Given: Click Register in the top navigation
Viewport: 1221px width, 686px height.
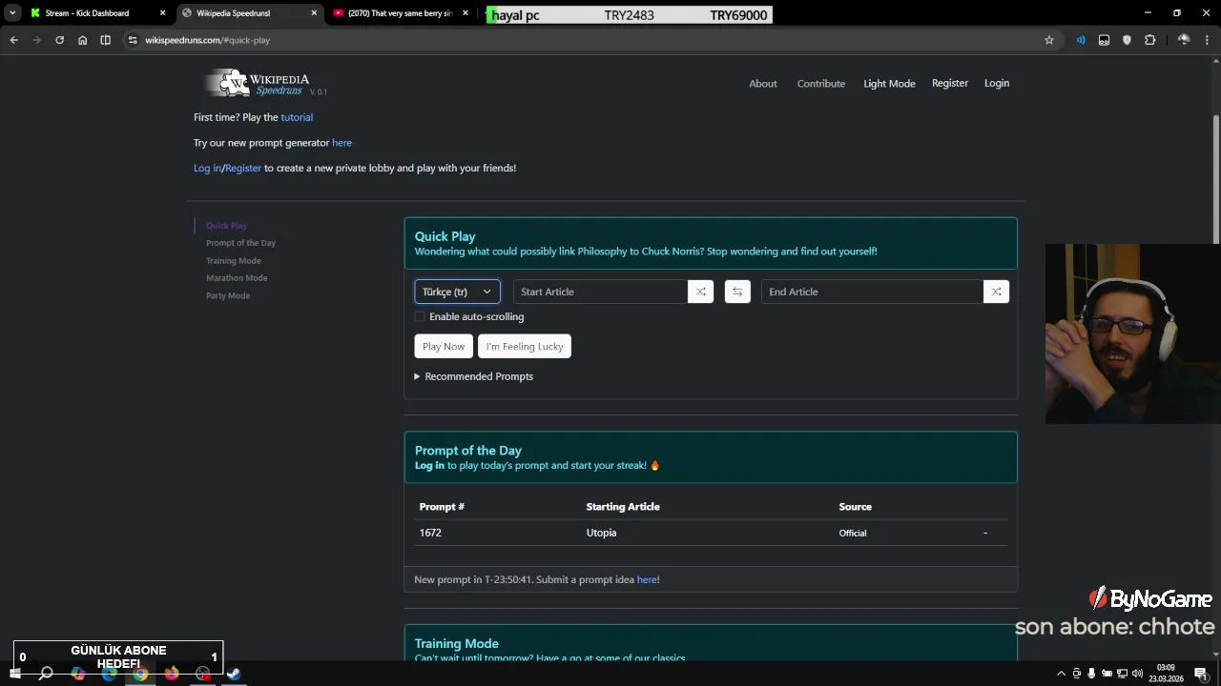Looking at the screenshot, I should 950,83.
